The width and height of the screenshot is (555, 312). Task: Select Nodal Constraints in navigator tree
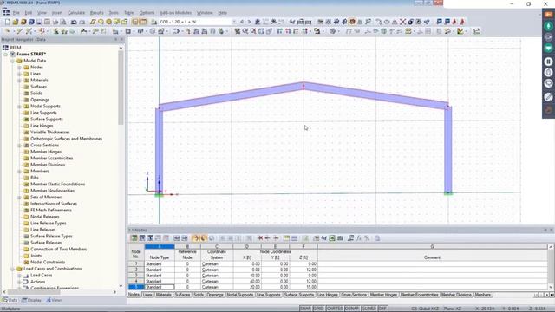click(48, 262)
